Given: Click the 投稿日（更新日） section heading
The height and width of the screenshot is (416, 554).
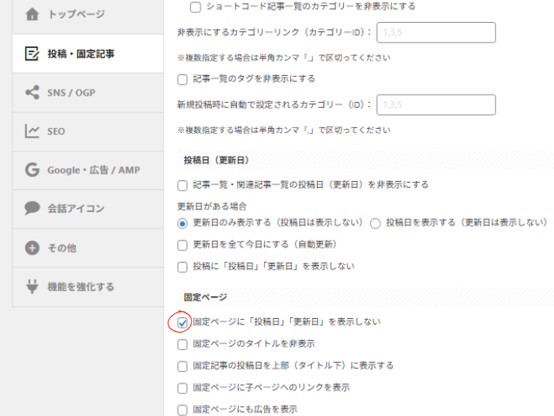Looking at the screenshot, I should (216, 160).
